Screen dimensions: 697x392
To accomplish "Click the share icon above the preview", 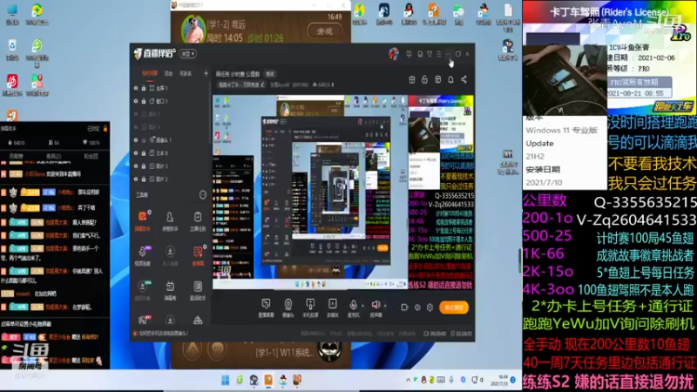I will (464, 79).
